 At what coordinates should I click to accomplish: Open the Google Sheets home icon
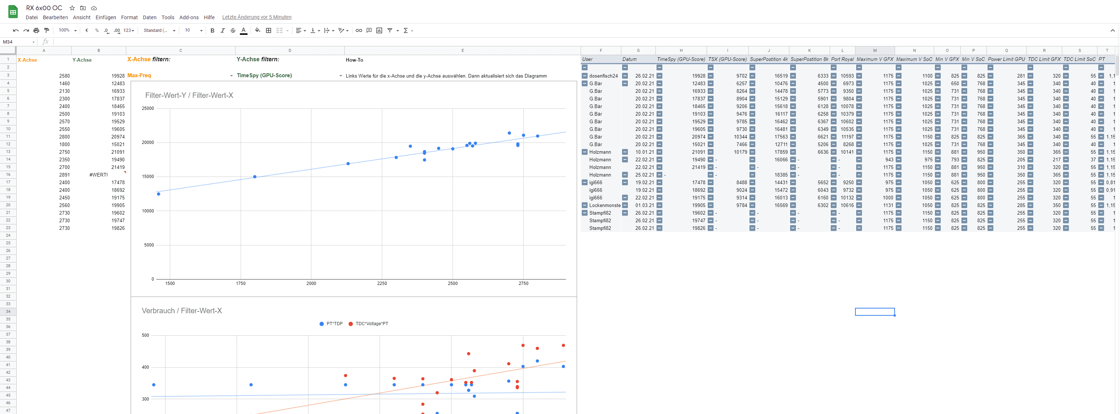(x=13, y=12)
